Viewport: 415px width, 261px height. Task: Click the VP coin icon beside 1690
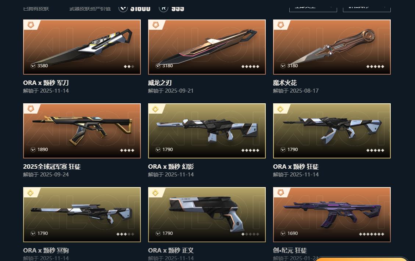tap(283, 233)
